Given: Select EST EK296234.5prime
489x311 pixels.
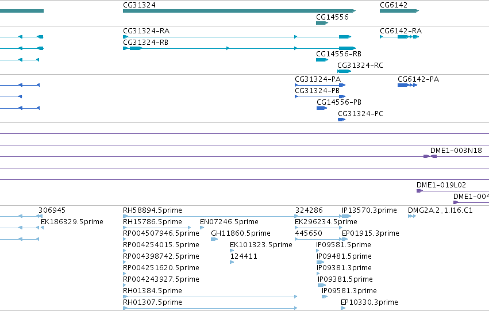Looking at the screenshot, I should pyautogui.click(x=318, y=228).
